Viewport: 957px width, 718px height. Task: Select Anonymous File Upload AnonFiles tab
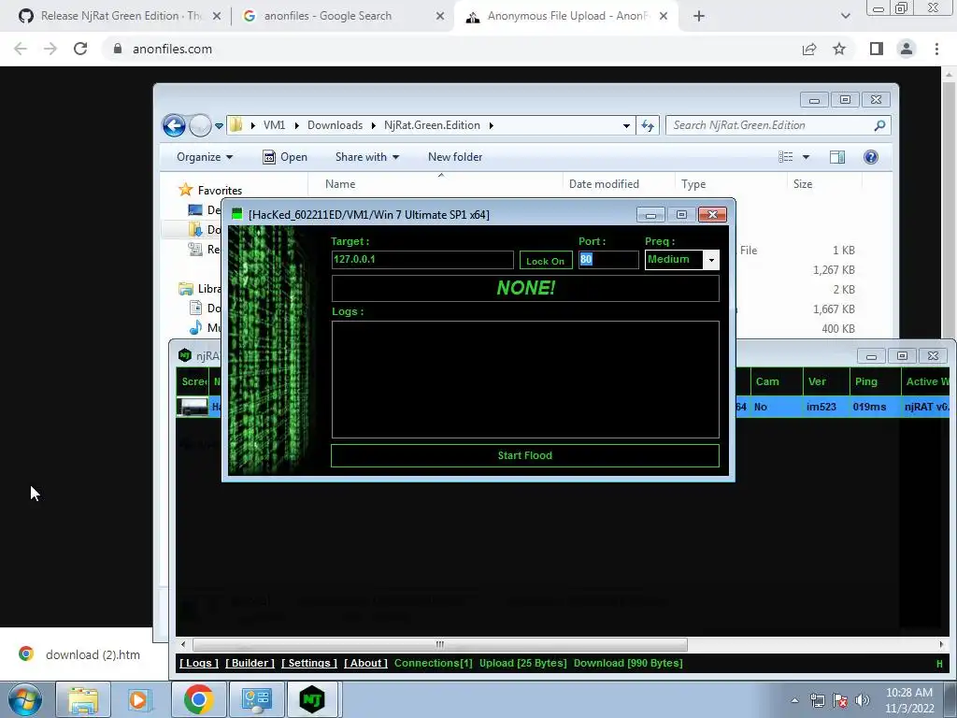[567, 16]
